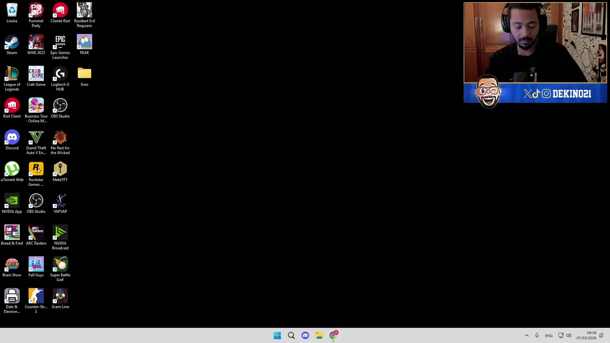Viewport: 610px width, 343px height.
Task: Switch to Discord in the taskbar
Action: (305, 335)
